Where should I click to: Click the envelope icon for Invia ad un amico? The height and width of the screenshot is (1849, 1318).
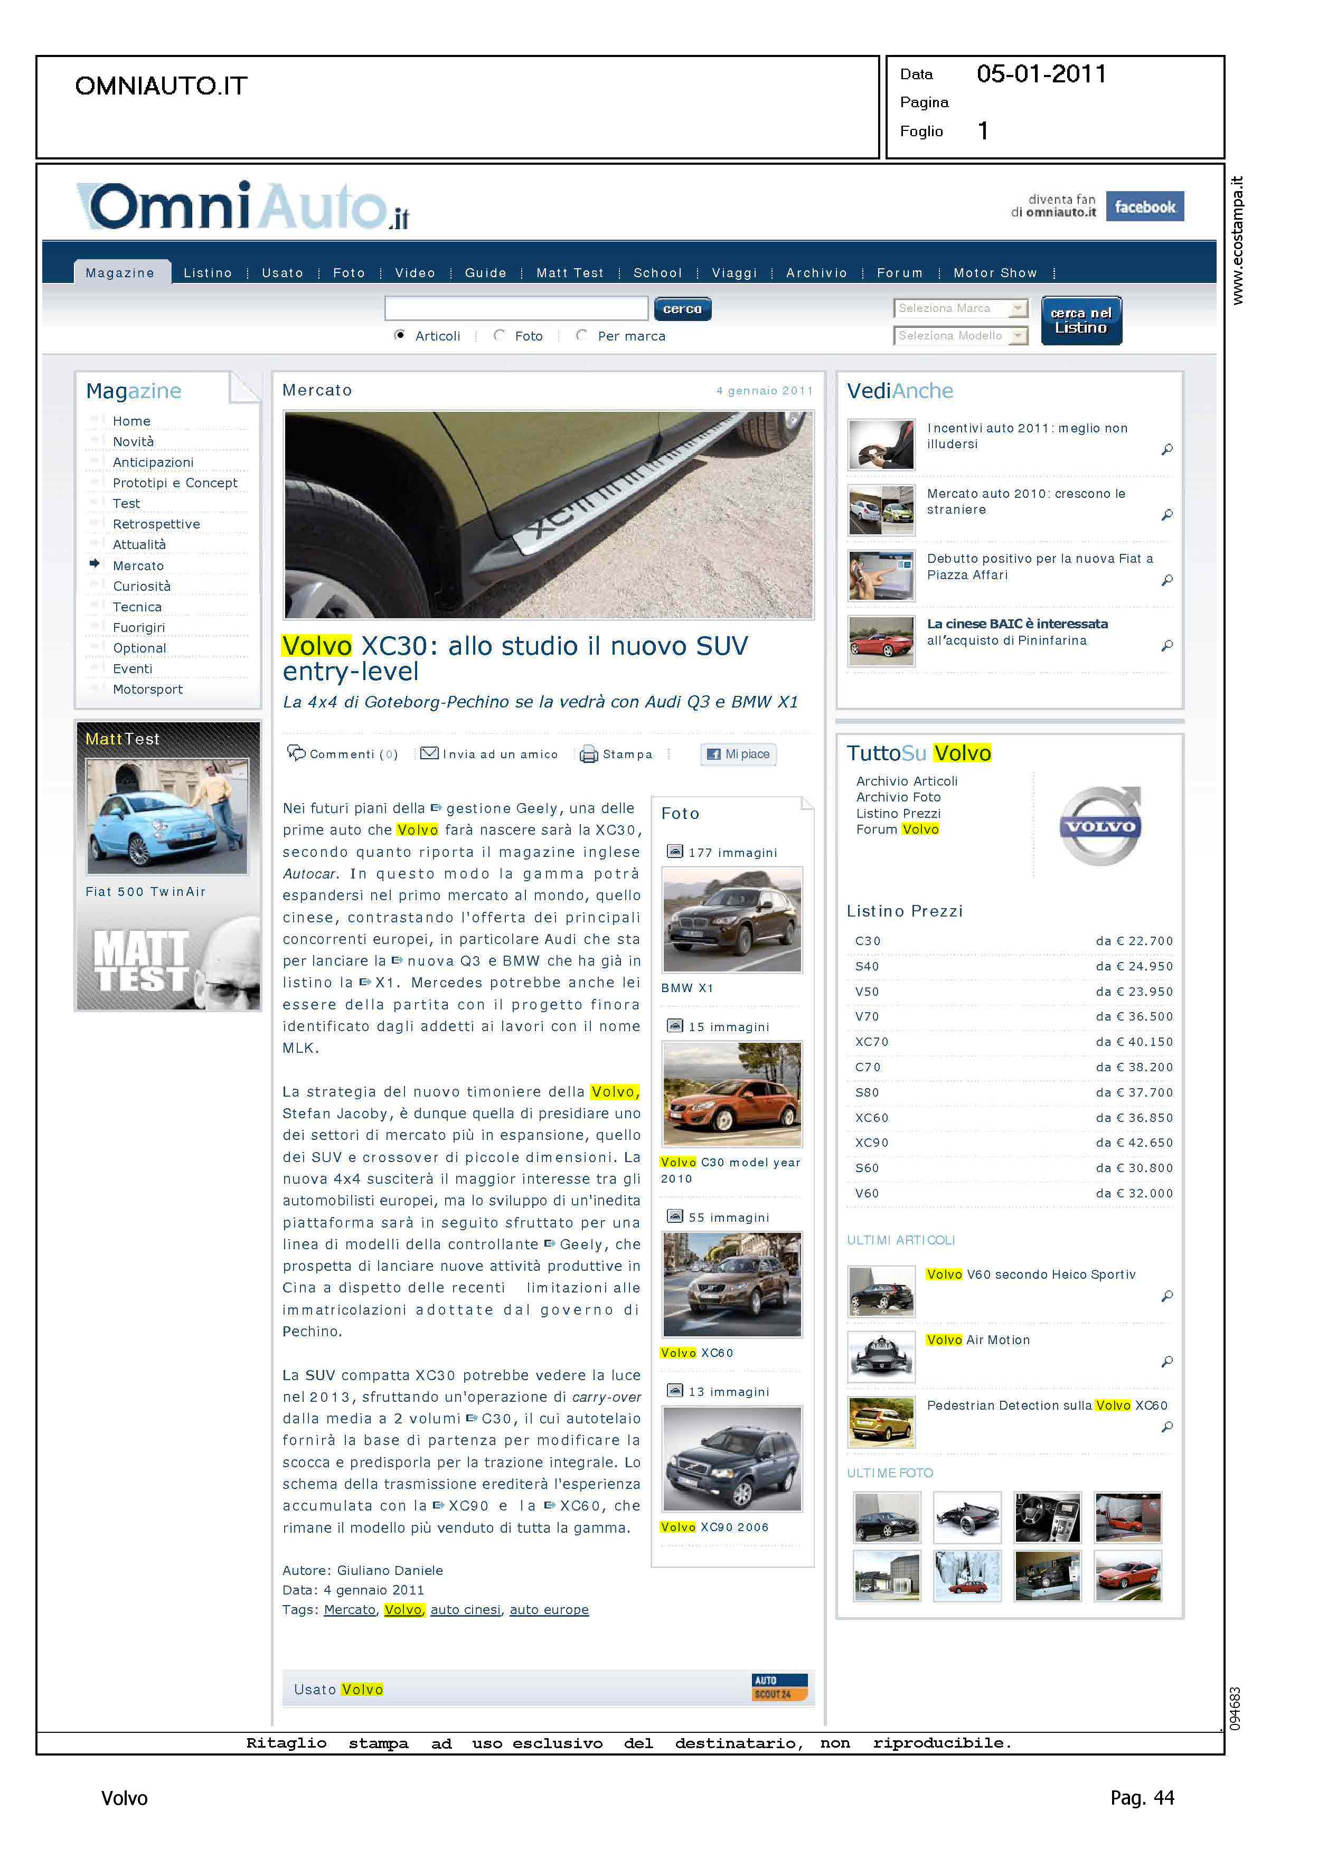pyautogui.click(x=429, y=753)
